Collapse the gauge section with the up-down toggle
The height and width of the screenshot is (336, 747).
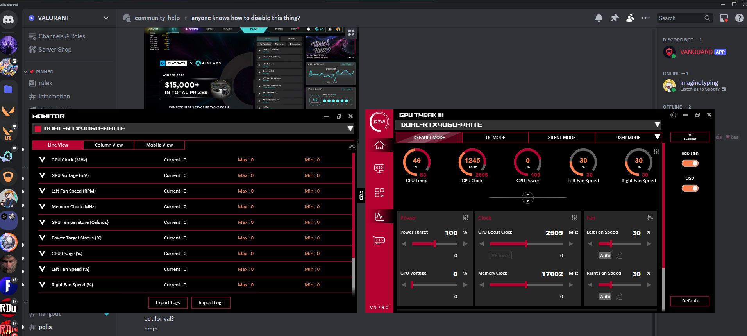tap(528, 198)
